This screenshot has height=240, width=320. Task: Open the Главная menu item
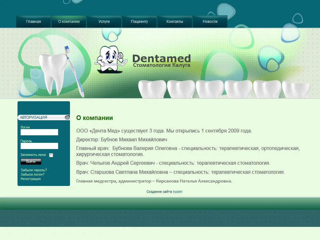click(33, 22)
